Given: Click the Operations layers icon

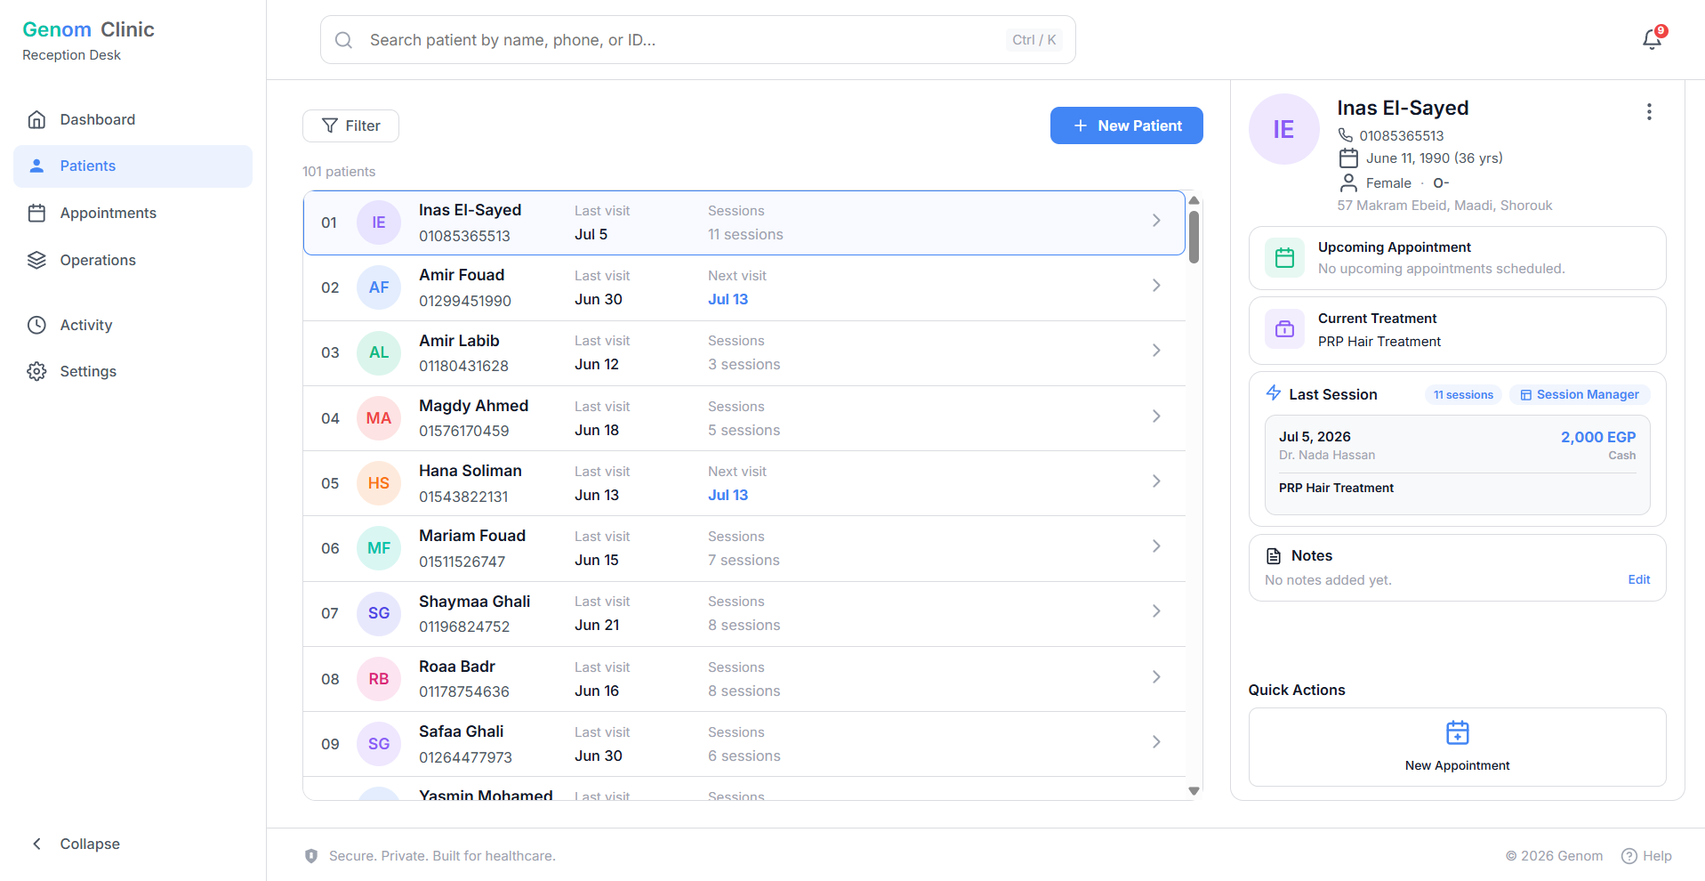Looking at the screenshot, I should click(x=36, y=260).
